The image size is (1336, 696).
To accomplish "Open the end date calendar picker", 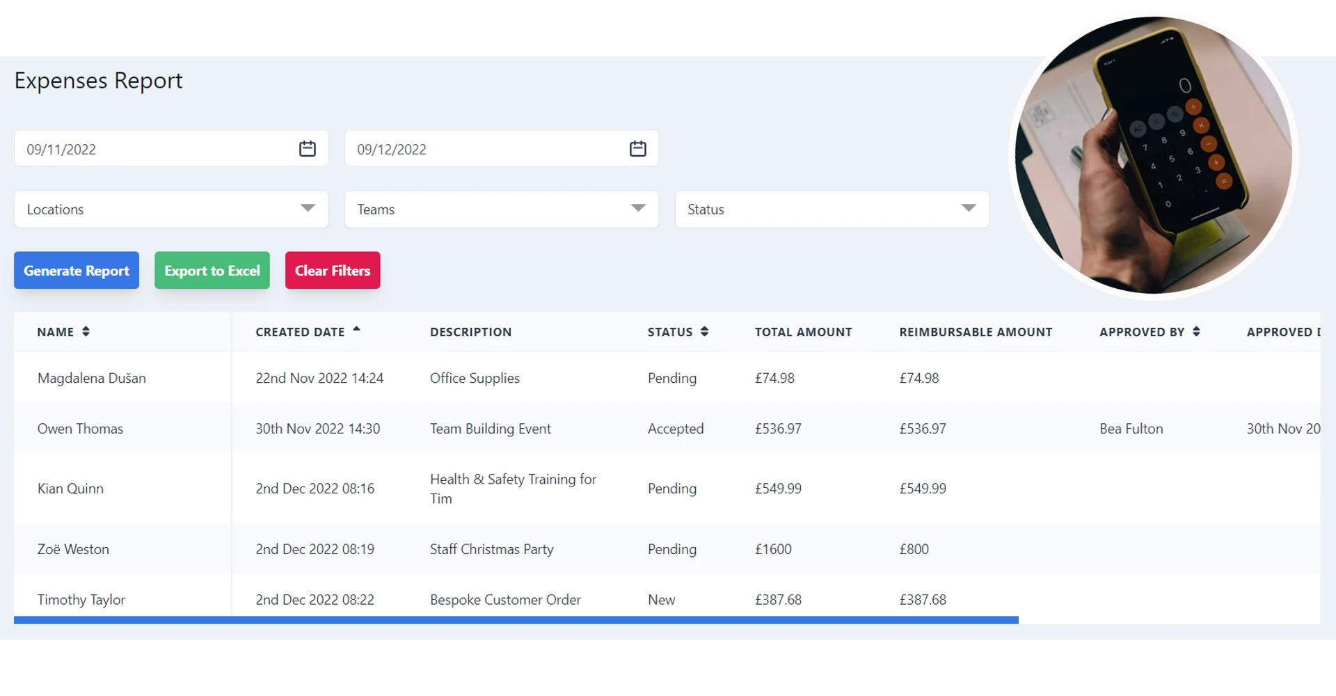I will [x=637, y=148].
